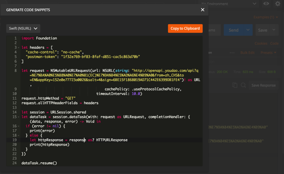Click the 'request.httpMethod' line
The image size is (284, 174).
click(x=48, y=98)
